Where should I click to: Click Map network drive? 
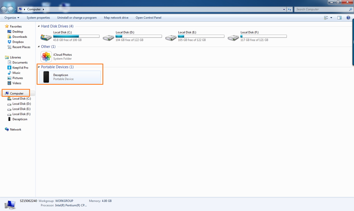(116, 18)
